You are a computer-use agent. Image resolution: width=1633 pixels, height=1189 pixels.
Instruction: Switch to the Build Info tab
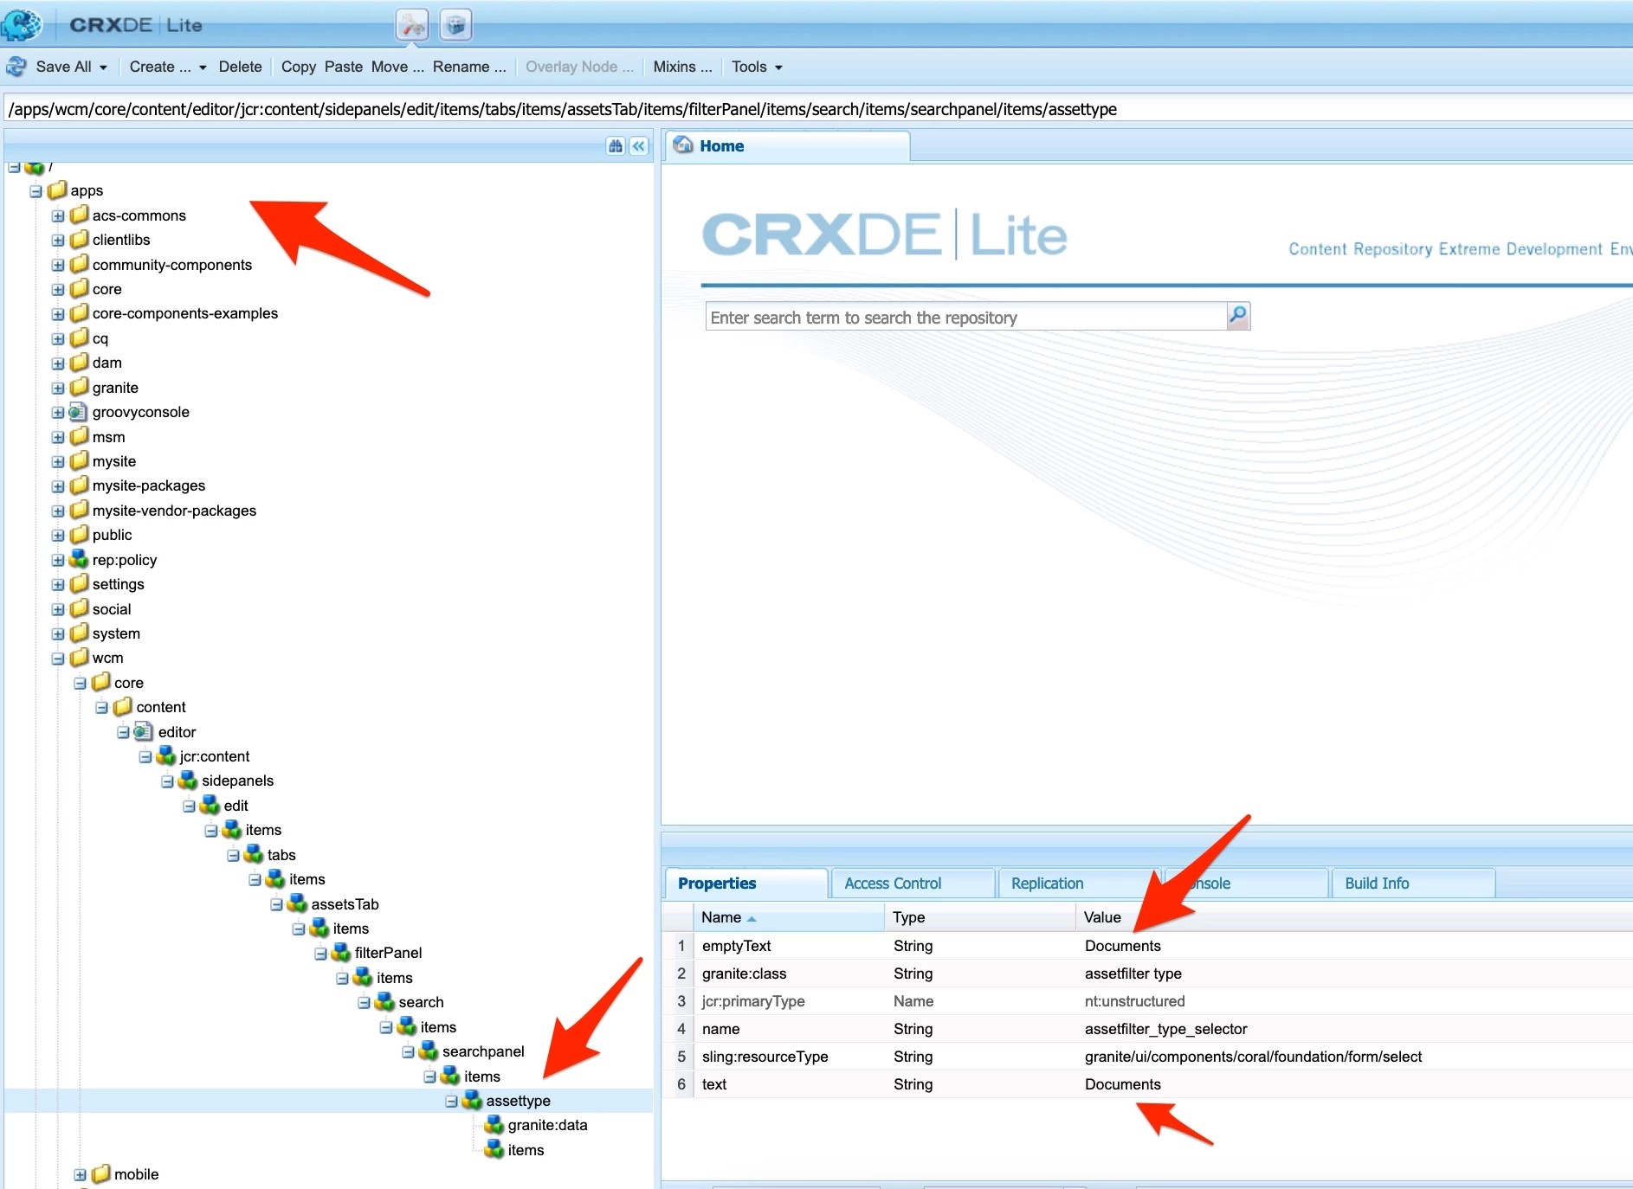coord(1412,883)
